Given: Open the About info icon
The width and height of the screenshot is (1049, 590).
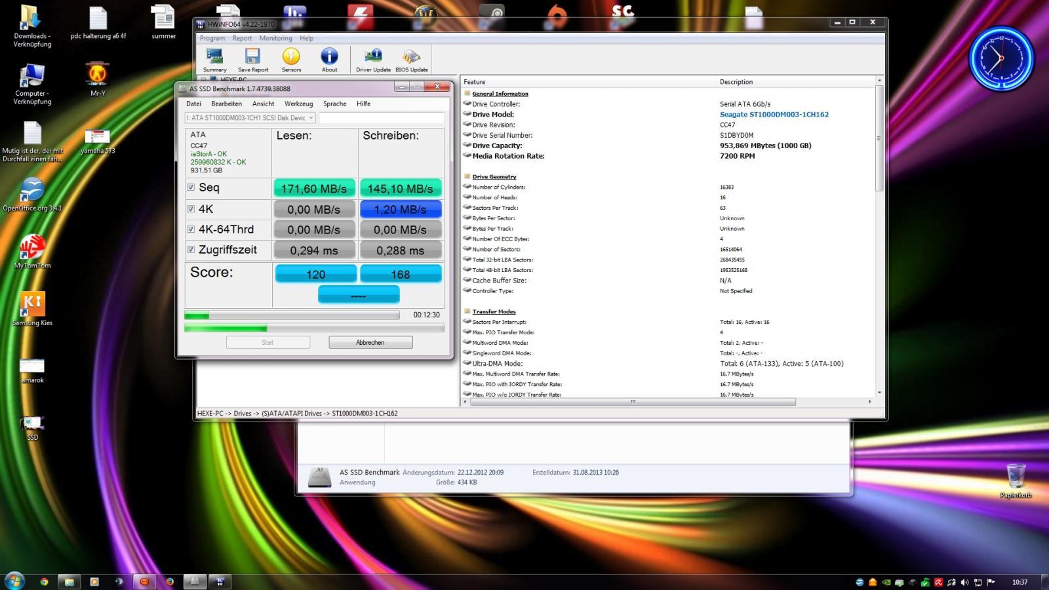Looking at the screenshot, I should tap(329, 60).
